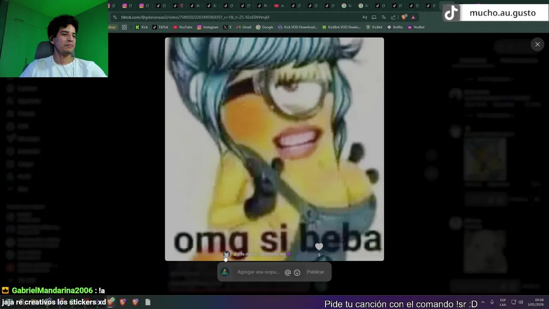The width and height of the screenshot is (549, 309).
Task: Open Kick VOD Download bookmark
Action: (x=298, y=27)
